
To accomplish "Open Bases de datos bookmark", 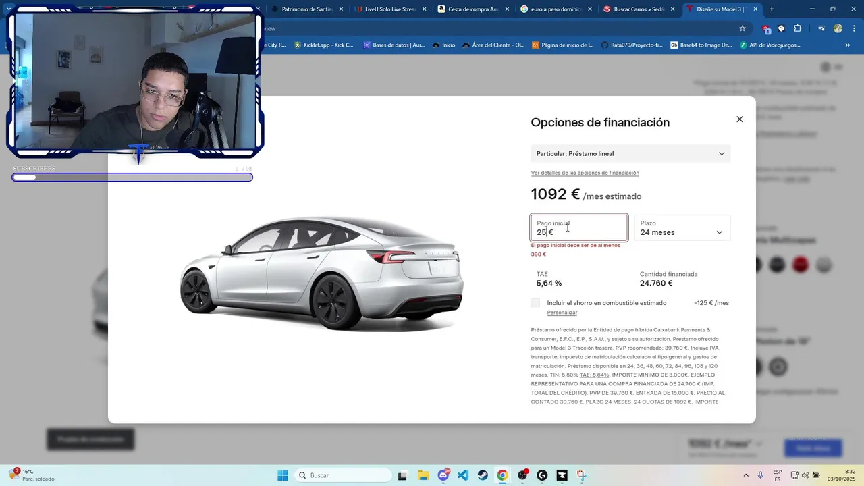I will [394, 45].
